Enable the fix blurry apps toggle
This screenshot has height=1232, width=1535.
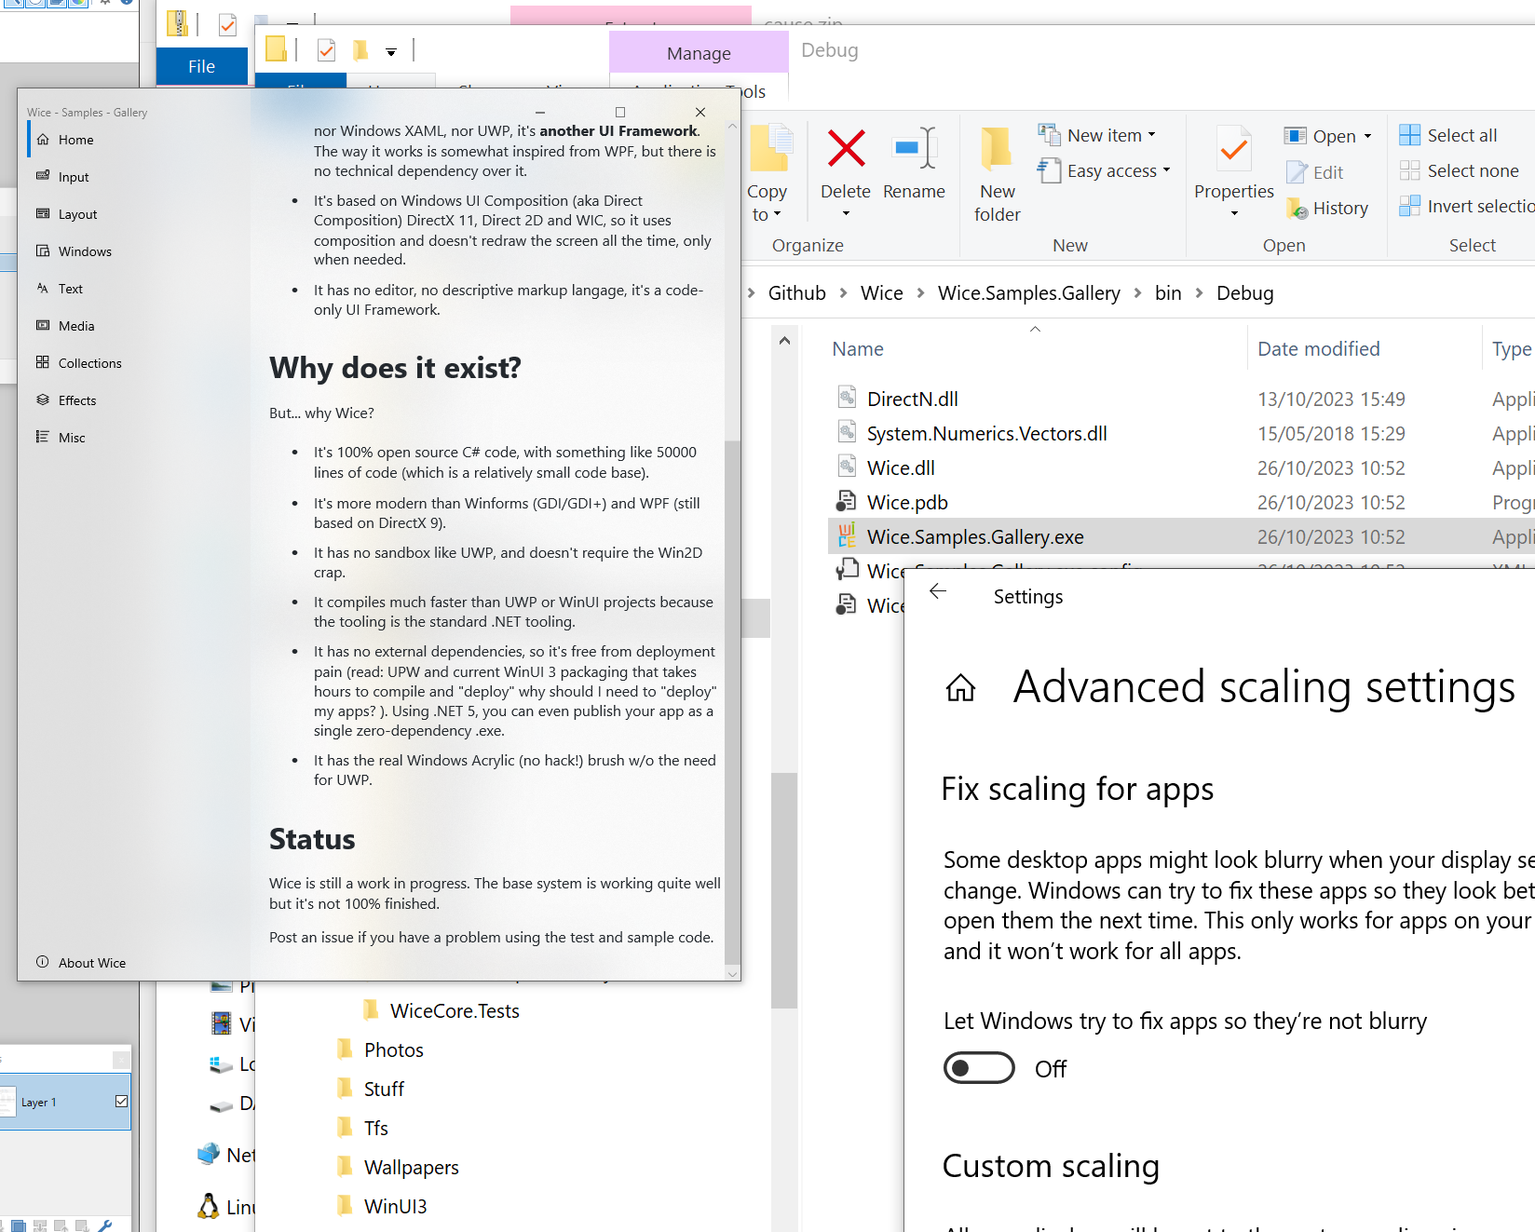(x=979, y=1068)
